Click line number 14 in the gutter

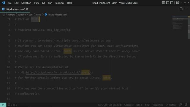[x=8, y=88]
